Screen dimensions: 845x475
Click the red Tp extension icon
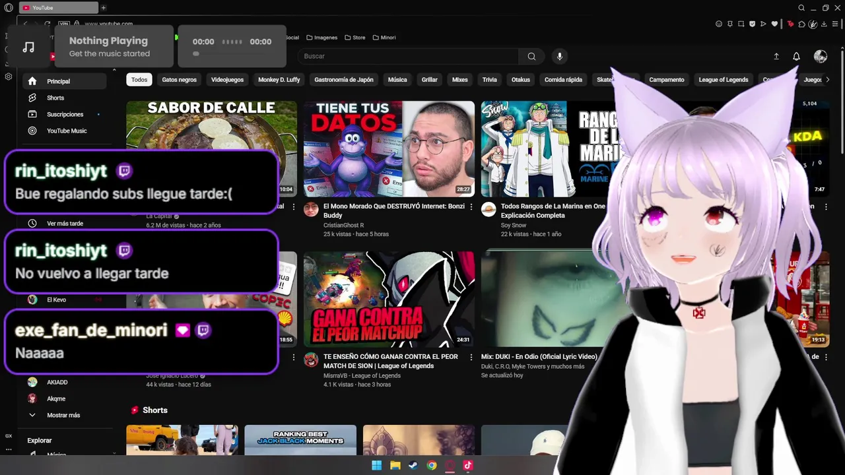click(790, 24)
